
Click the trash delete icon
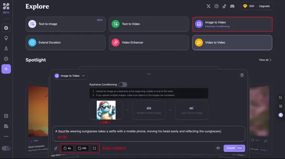tap(242, 75)
